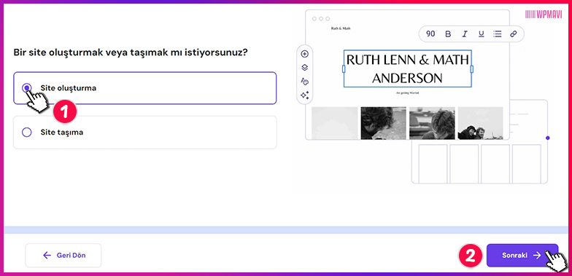
Task: Click the light blue progress bar
Action: tap(286, 230)
